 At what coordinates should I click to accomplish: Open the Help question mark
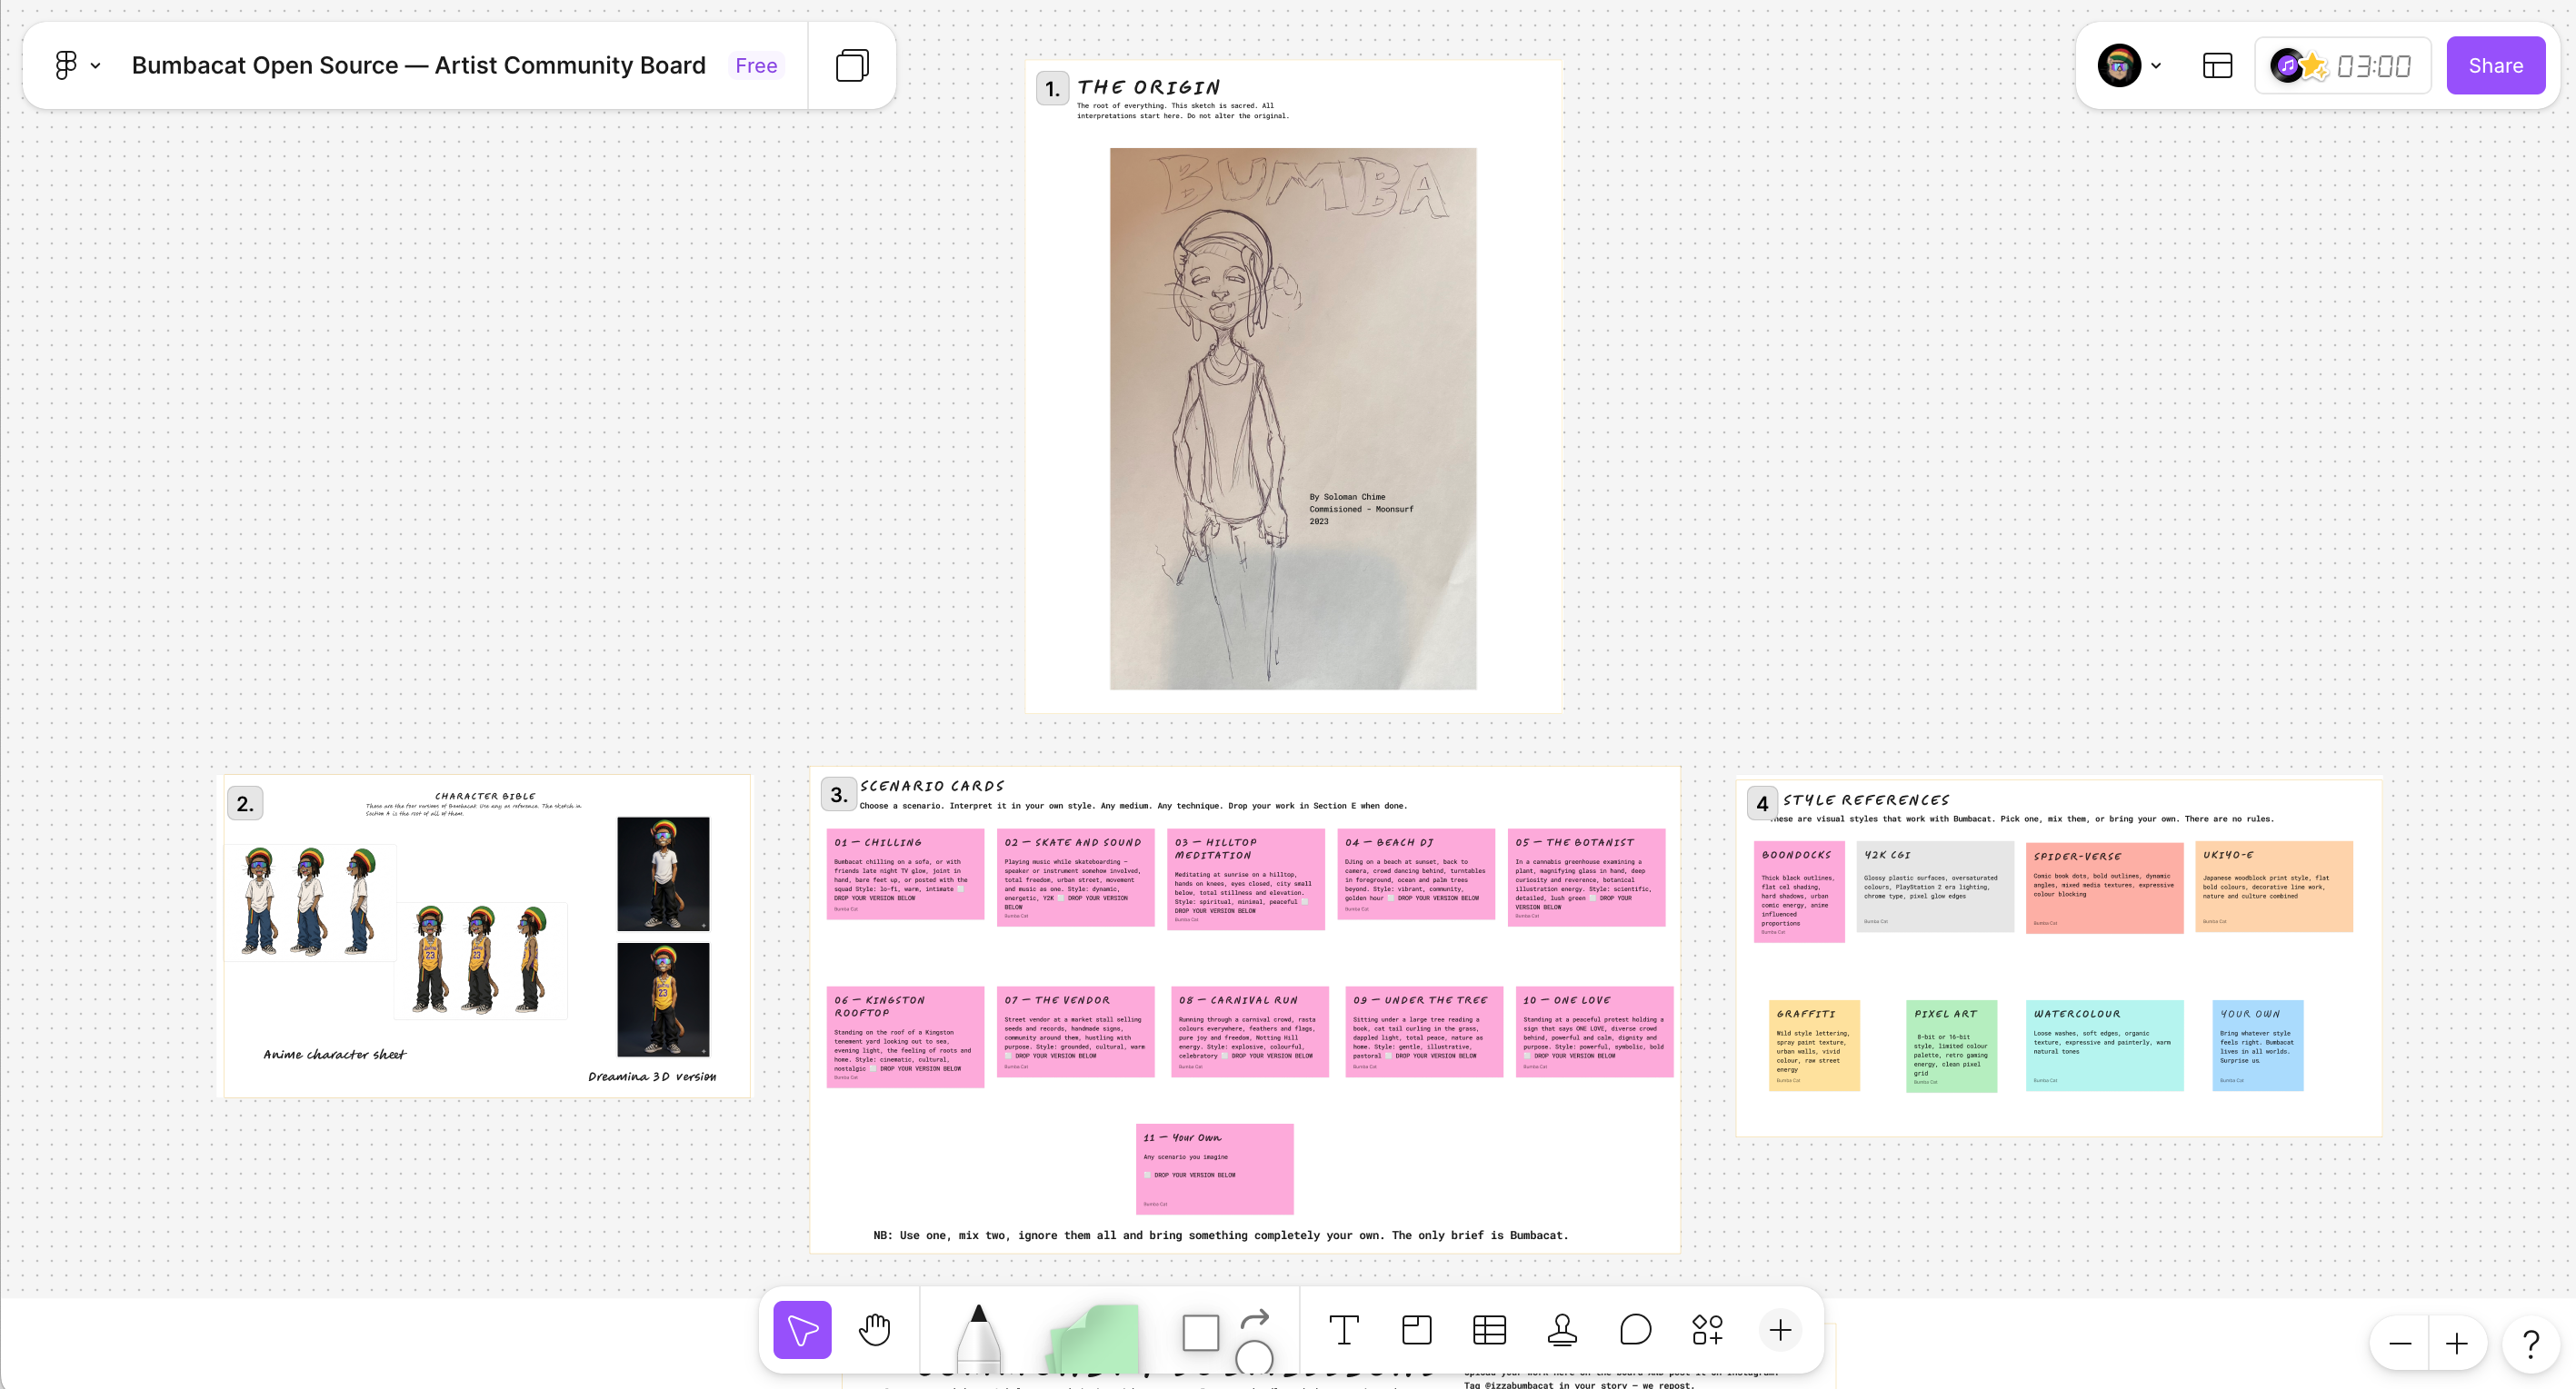[2531, 1344]
